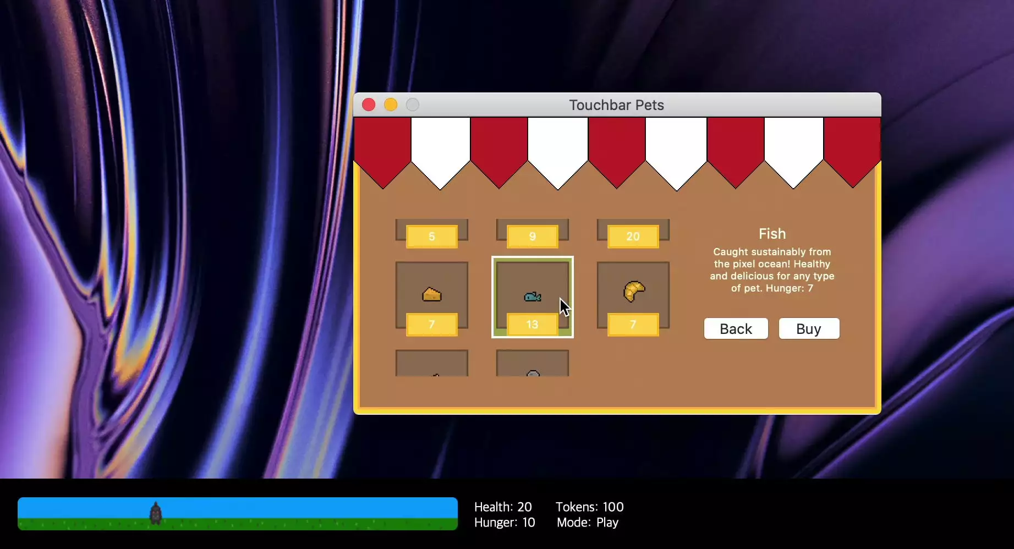1014x549 pixels.
Task: Click the pet character in the touch bar
Action: pos(156,513)
